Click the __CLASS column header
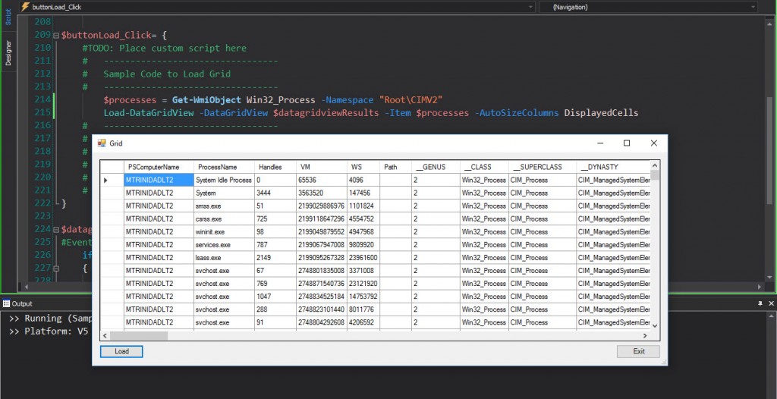Viewport: 777px width, 399px height. click(x=483, y=167)
